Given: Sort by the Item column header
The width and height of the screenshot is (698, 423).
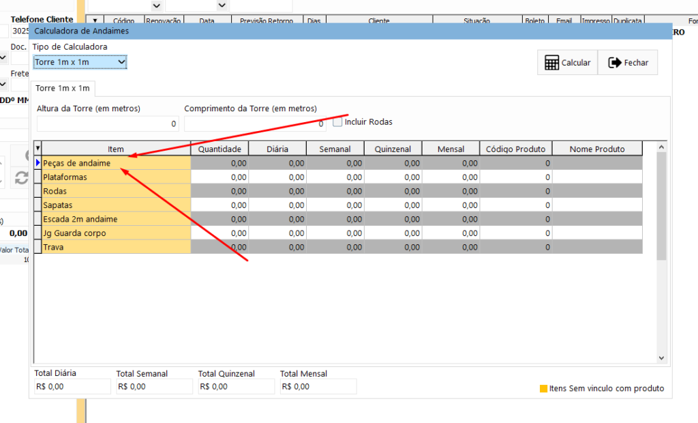Looking at the screenshot, I should click(x=116, y=149).
